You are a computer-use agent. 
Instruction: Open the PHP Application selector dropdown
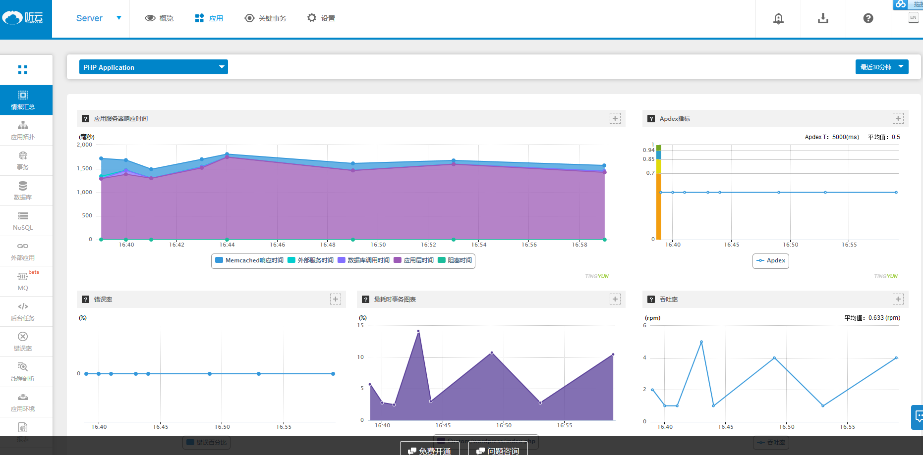[x=153, y=67]
